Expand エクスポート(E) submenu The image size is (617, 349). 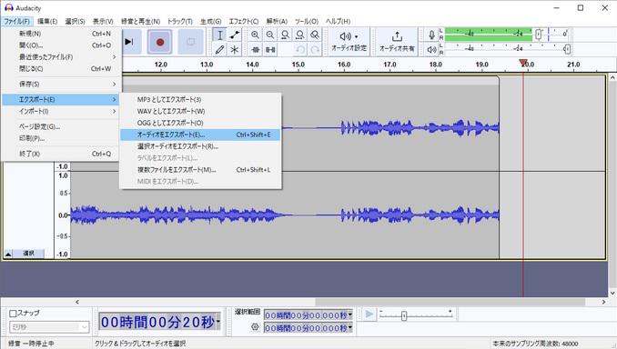coord(61,99)
